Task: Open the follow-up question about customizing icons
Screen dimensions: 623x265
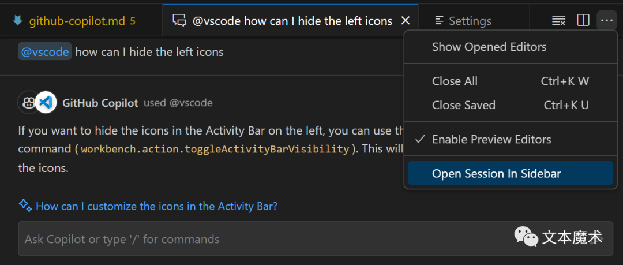Action: 156,207
